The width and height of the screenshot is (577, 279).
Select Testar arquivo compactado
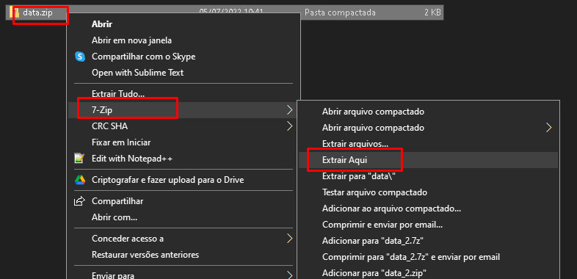coord(374,192)
